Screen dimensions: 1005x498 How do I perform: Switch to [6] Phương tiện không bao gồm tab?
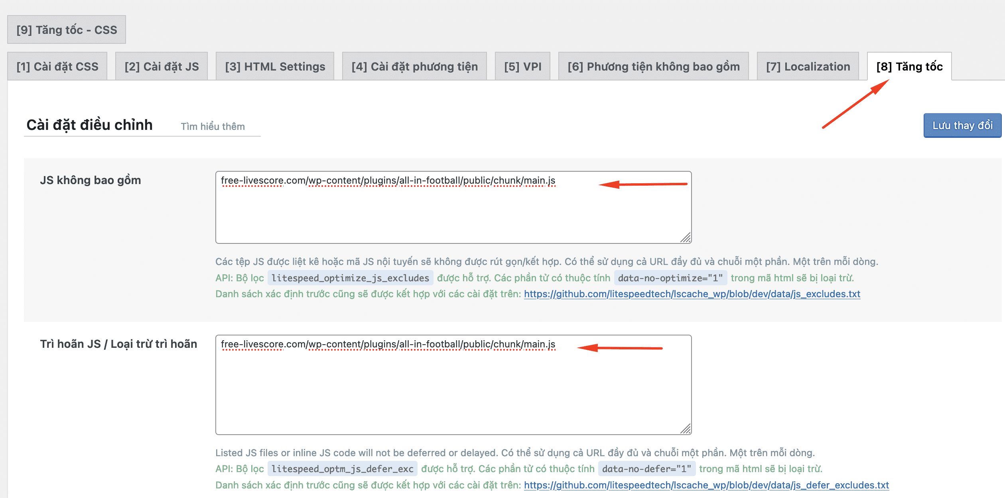coord(653,67)
